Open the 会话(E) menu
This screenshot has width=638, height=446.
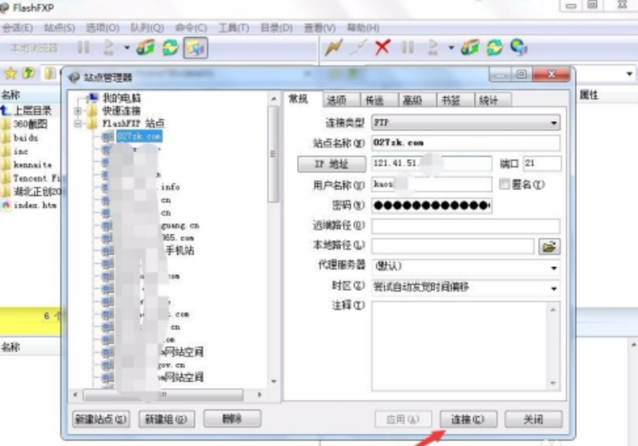point(18,28)
